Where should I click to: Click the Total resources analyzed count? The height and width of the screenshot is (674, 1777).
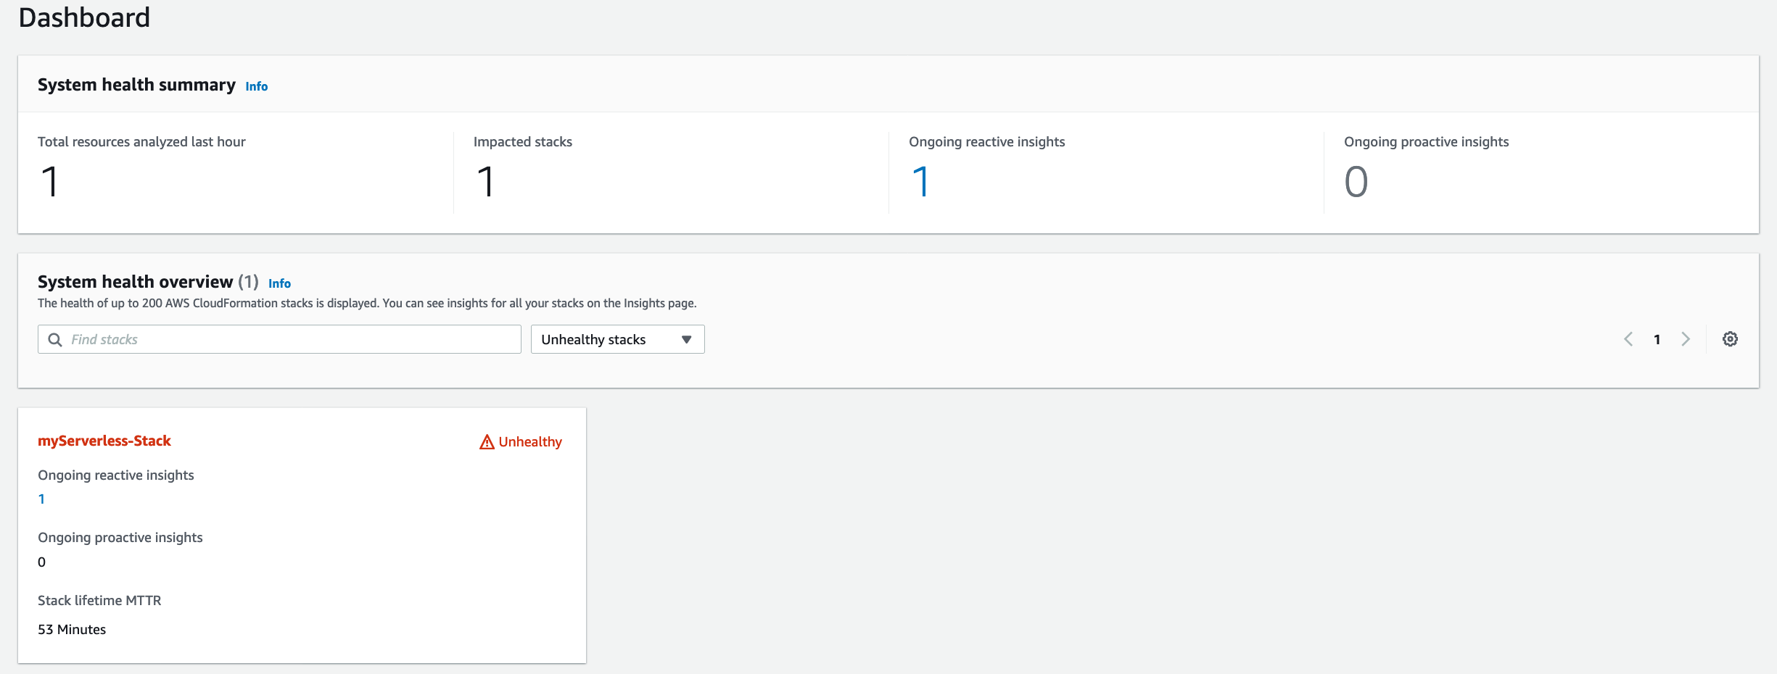(x=49, y=181)
